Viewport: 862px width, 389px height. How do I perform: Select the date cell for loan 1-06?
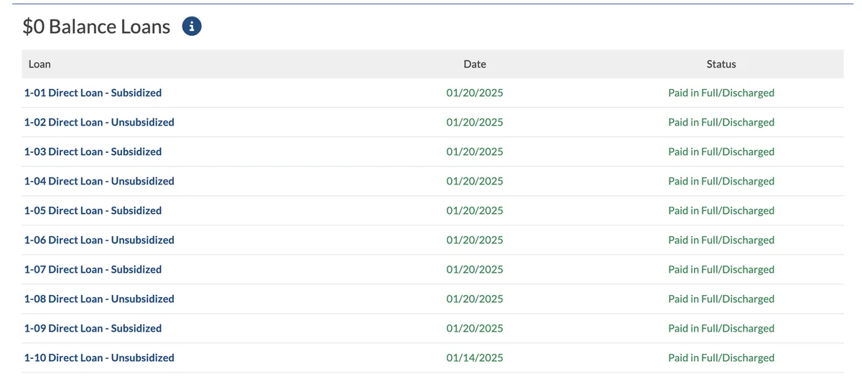pyautogui.click(x=475, y=240)
